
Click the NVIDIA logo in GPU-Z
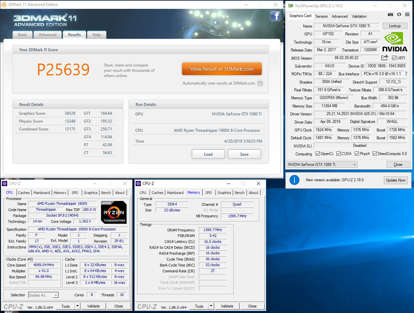[x=395, y=42]
